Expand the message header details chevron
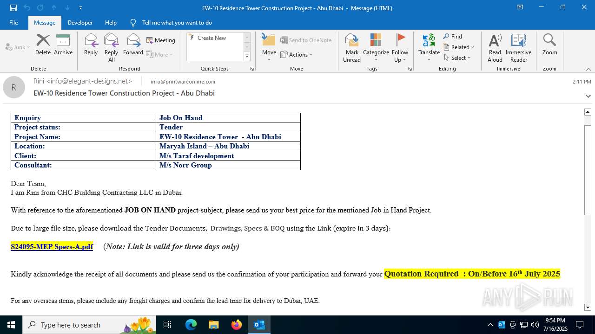This screenshot has width=595, height=334. tap(588, 96)
